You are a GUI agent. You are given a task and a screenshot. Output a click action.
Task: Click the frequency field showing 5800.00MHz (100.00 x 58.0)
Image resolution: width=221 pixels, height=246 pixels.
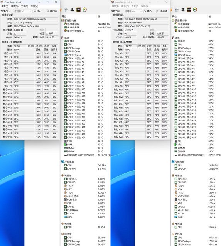pyautogui.click(x=35, y=27)
